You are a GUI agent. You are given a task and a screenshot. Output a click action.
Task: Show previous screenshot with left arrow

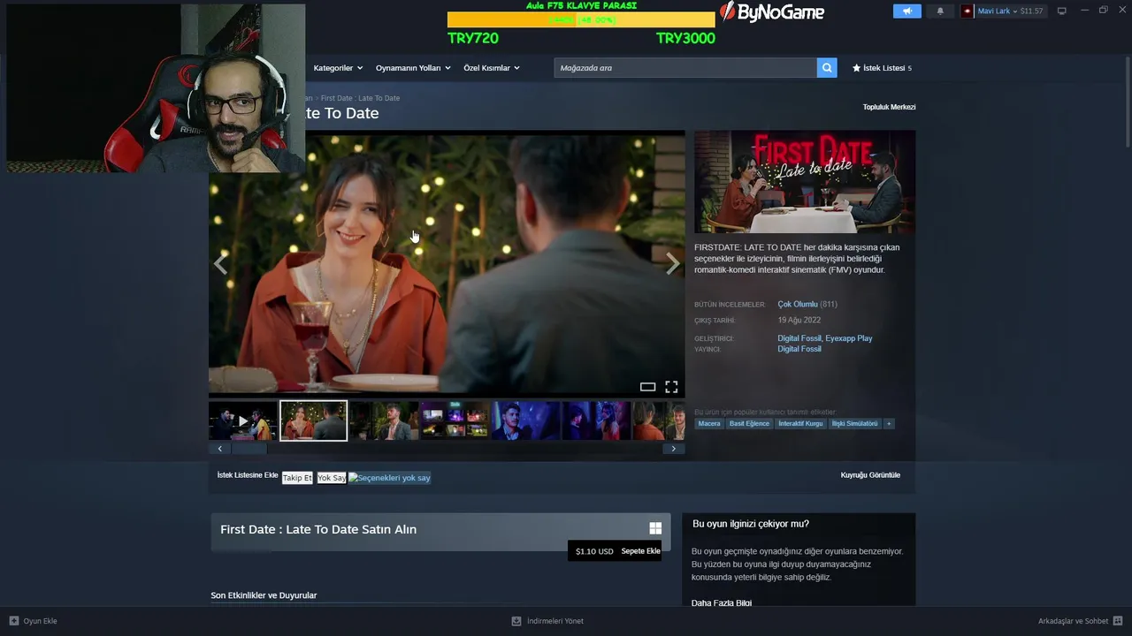(x=220, y=263)
